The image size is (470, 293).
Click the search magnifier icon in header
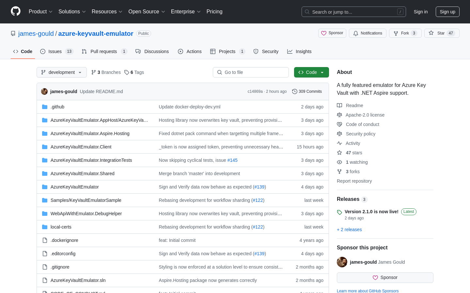point(307,12)
